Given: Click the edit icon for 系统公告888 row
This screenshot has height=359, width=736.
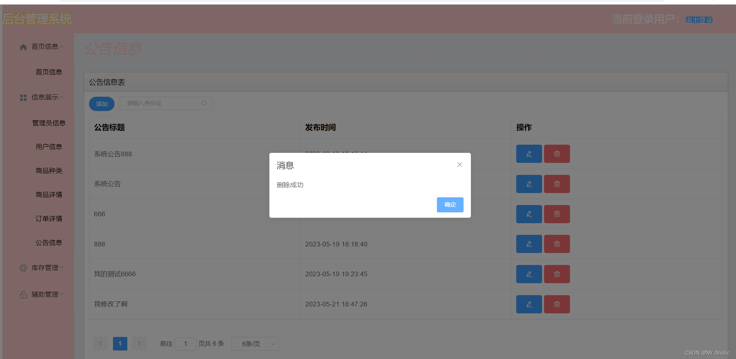Looking at the screenshot, I should point(529,154).
